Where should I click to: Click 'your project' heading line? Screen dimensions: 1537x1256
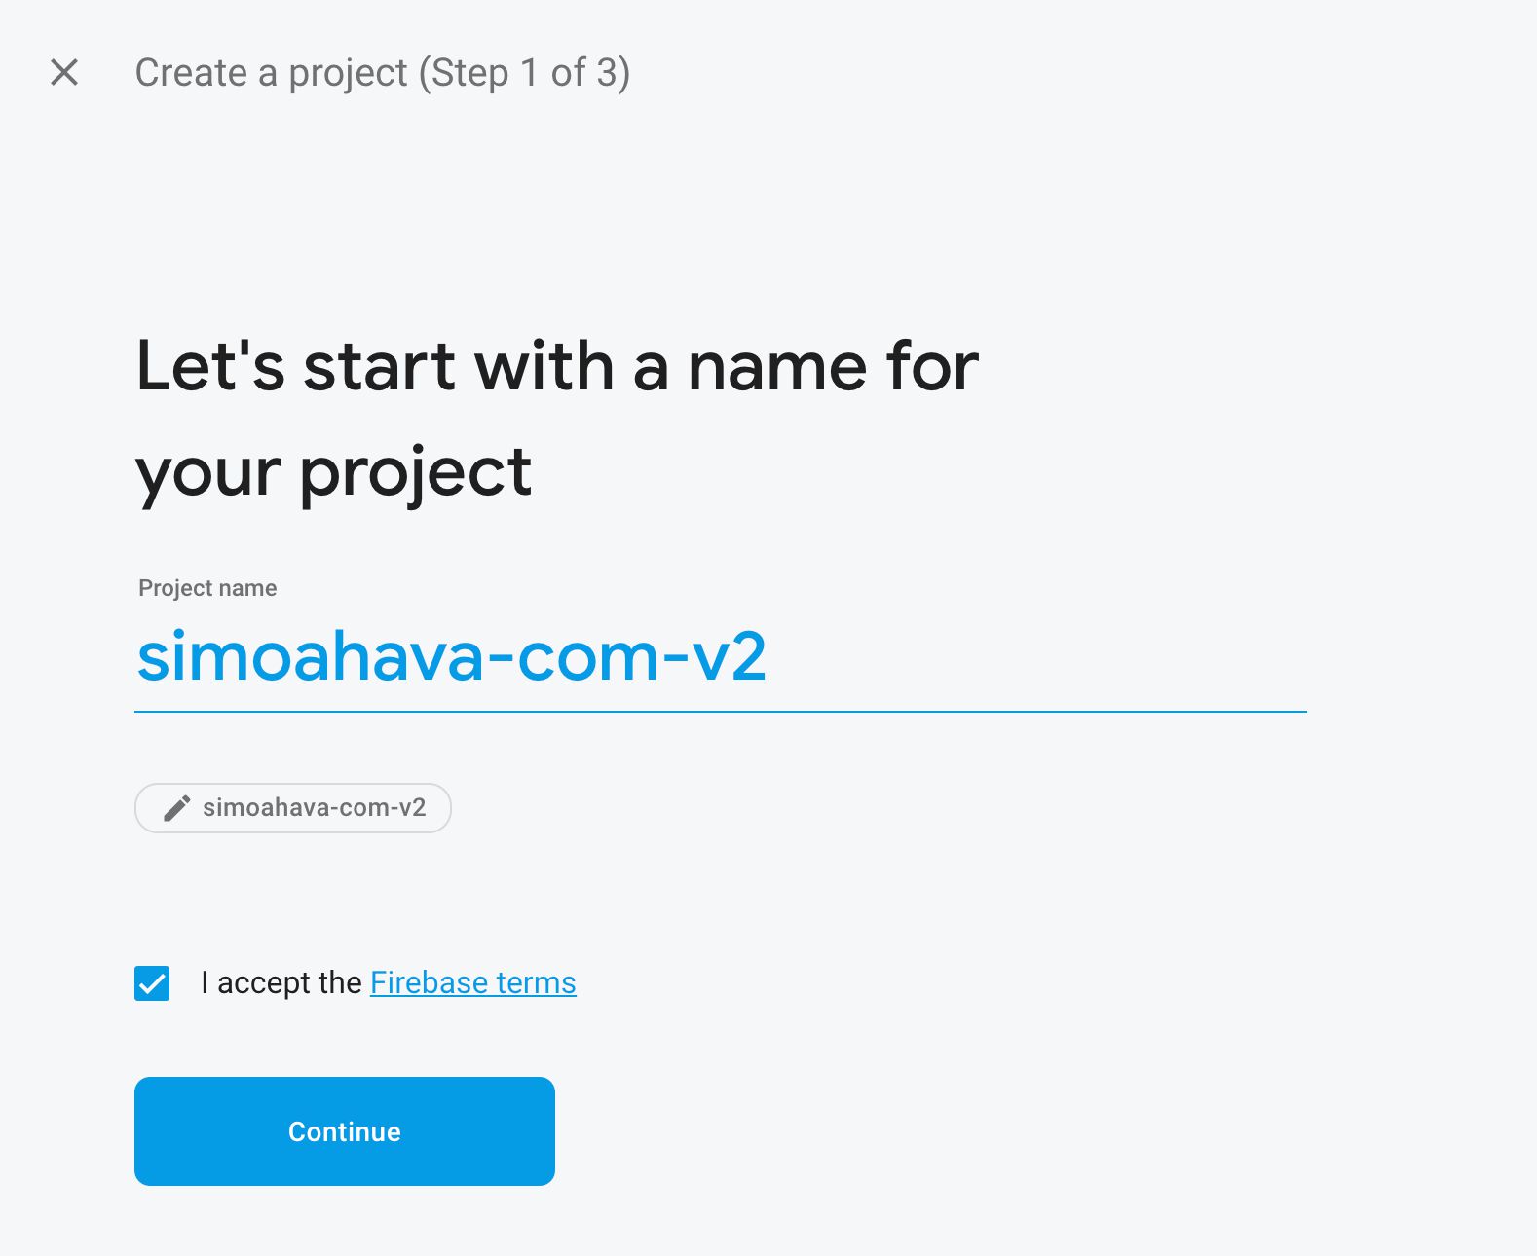coord(333,474)
